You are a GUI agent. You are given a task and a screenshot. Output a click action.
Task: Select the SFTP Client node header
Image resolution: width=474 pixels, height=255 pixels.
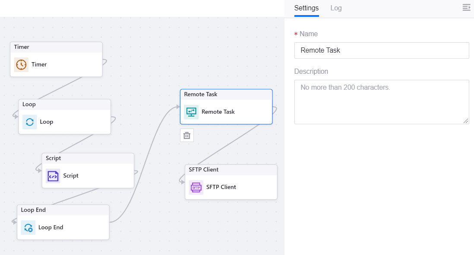[231, 170]
